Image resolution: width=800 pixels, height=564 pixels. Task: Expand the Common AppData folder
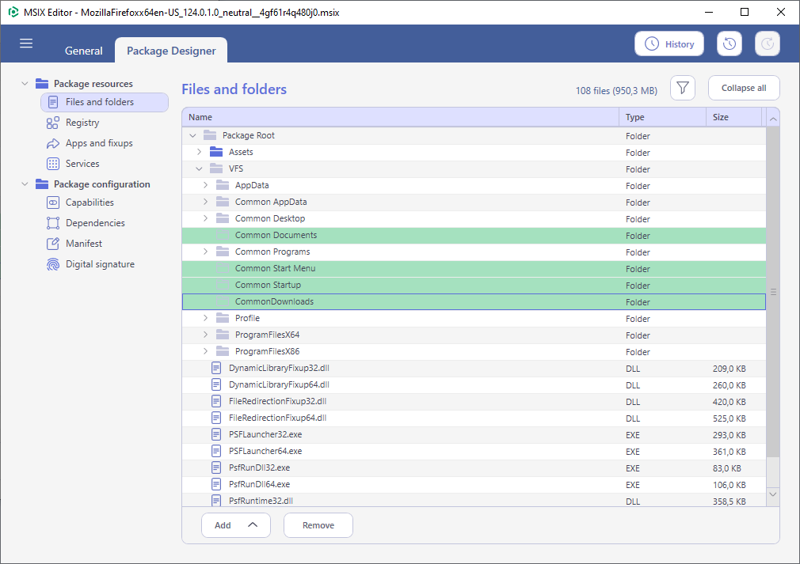[206, 202]
